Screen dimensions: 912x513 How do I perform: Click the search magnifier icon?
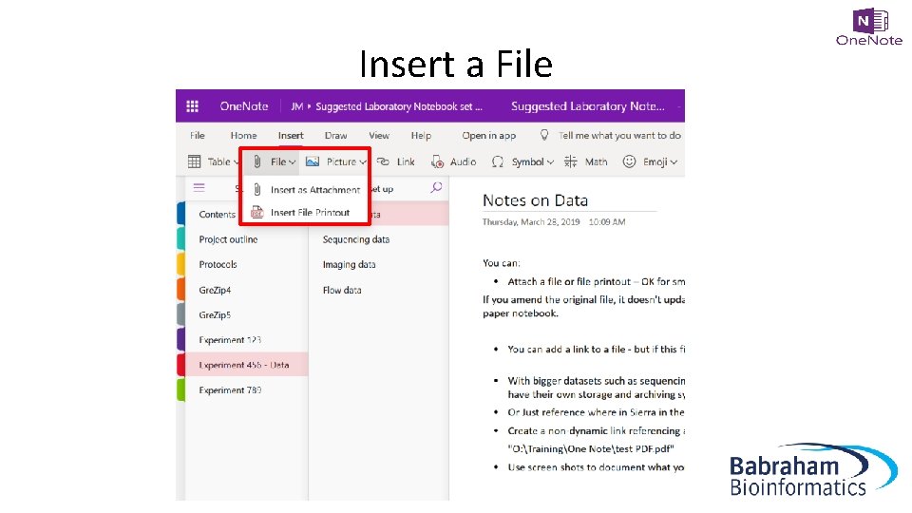click(436, 187)
